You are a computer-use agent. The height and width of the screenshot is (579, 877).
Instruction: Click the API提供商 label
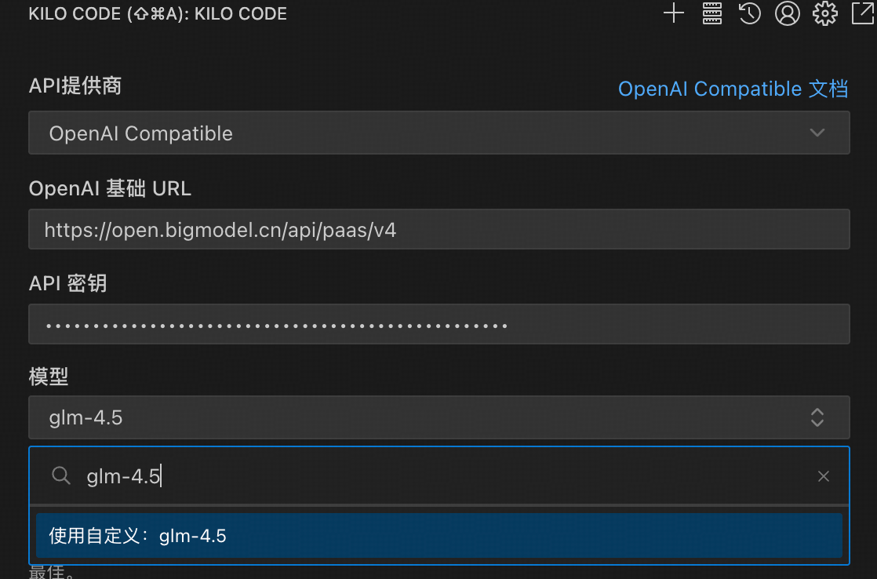(x=75, y=86)
